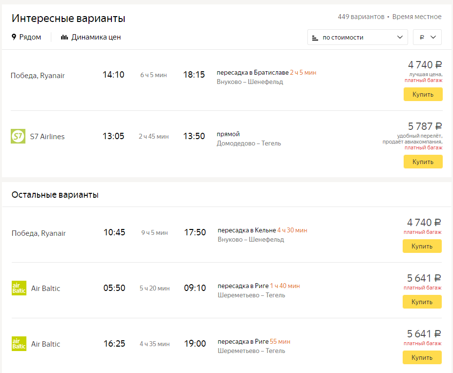Image resolution: width=453 pixels, height=373 pixels.
Task: Click the S7 Airlines logo
Action: click(18, 136)
